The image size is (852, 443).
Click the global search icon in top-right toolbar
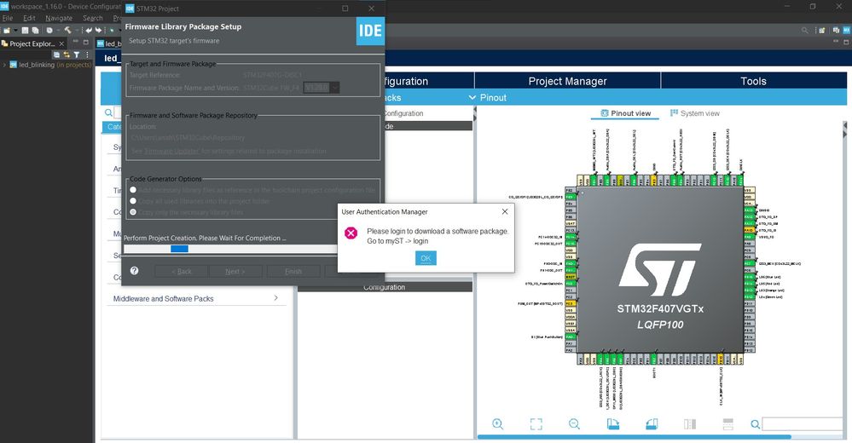point(805,31)
